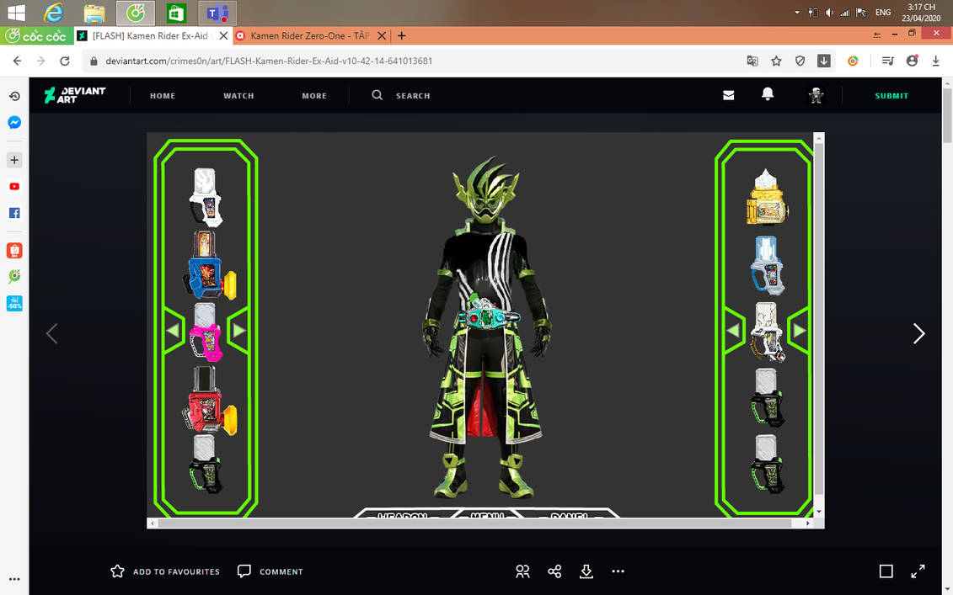Open a new tab with plus button
The width and height of the screenshot is (953, 595).
402,36
